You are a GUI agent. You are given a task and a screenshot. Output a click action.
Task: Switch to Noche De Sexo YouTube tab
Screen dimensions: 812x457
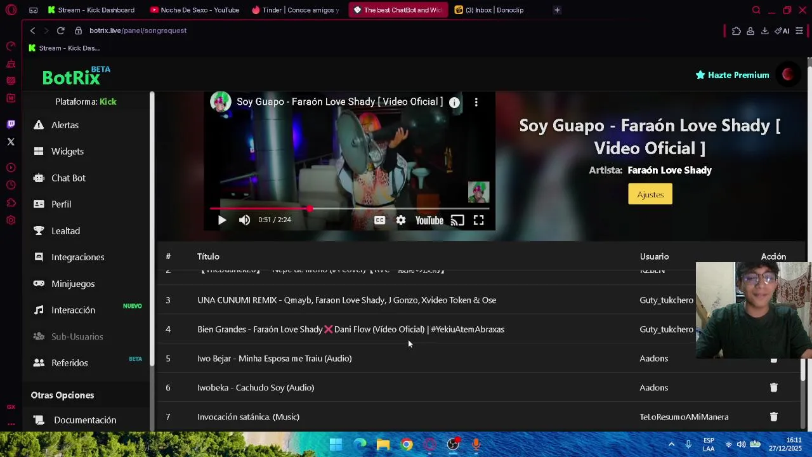[x=195, y=10]
